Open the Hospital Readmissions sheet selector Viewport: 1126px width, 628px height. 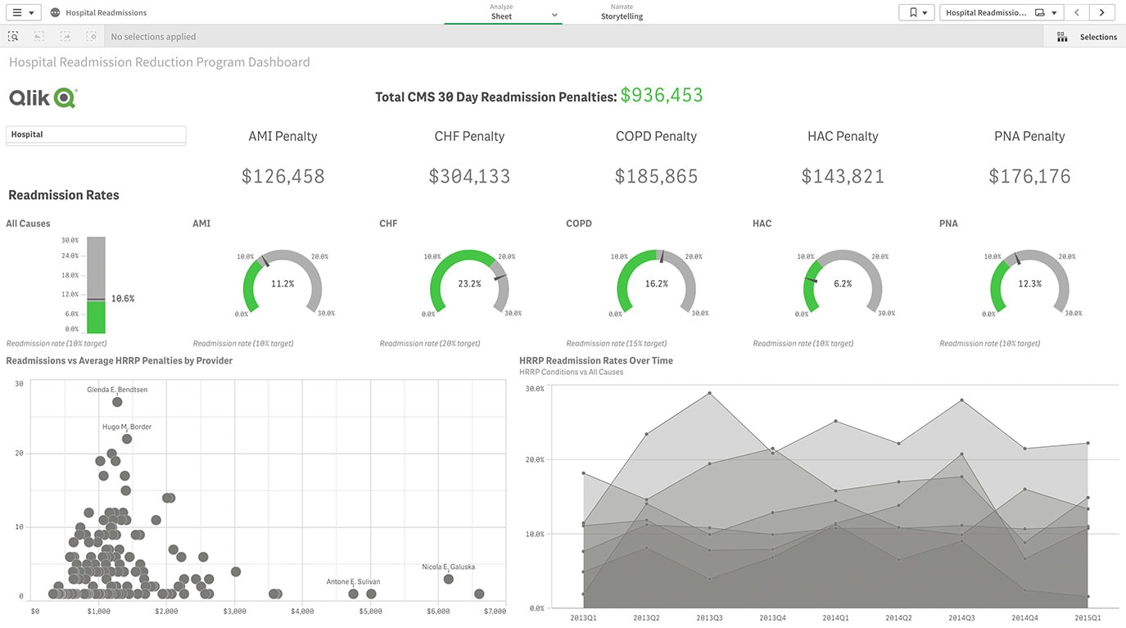point(1001,12)
